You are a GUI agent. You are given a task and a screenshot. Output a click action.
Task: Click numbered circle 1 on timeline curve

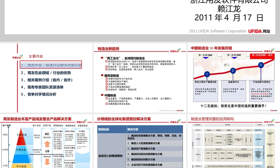click(x=207, y=74)
